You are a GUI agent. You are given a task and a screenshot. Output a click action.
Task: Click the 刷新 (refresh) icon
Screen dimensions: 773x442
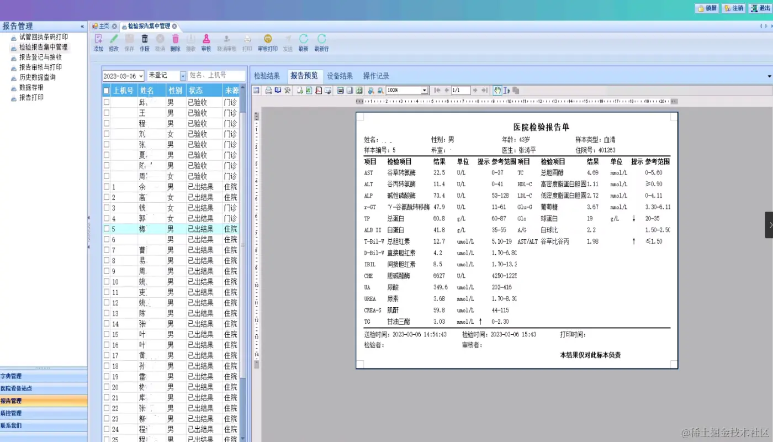(x=303, y=39)
